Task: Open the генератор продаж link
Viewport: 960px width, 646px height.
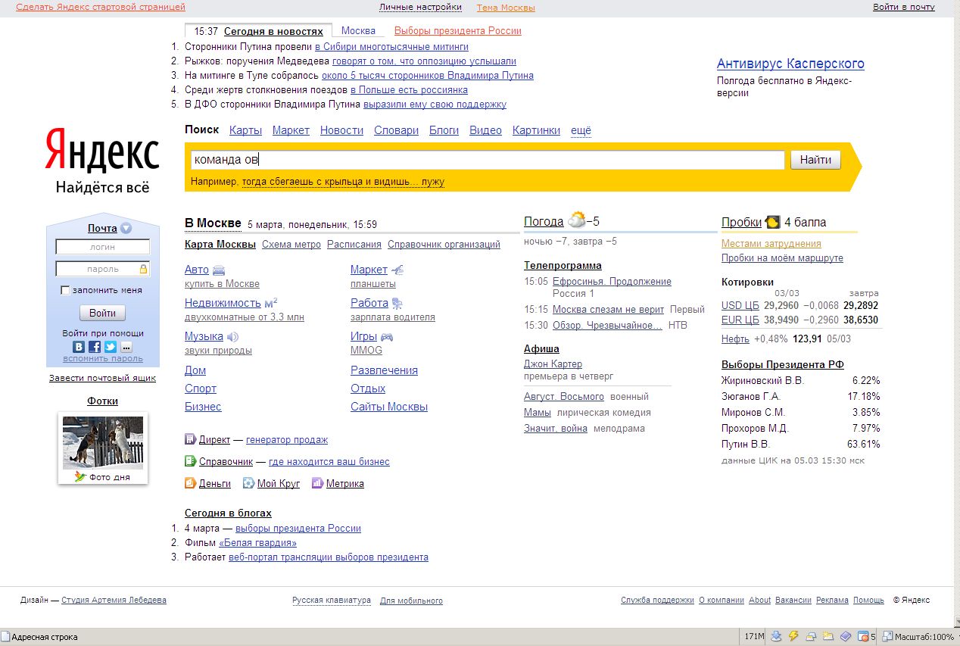Action: (x=287, y=439)
